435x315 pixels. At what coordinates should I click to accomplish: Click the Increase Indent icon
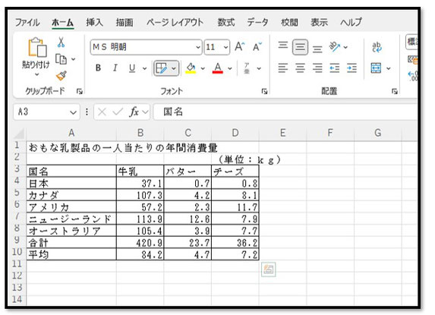351,68
